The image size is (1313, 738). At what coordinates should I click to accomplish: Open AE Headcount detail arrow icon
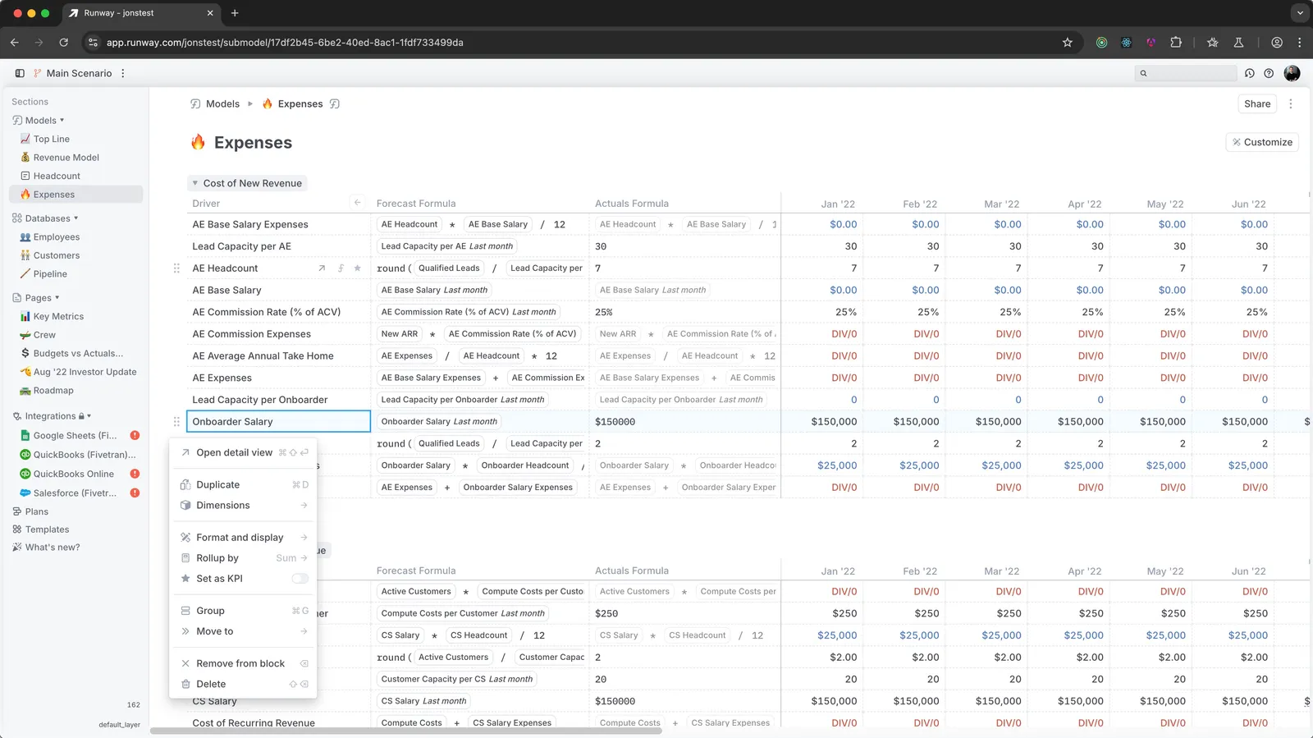(322, 268)
